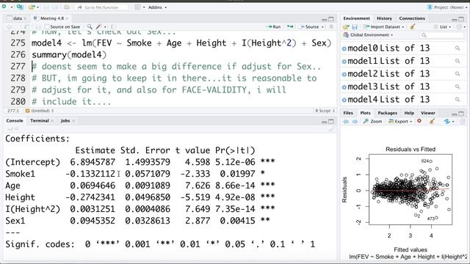Switch to the data tab
This screenshot has height=264, width=470.
(17, 18)
